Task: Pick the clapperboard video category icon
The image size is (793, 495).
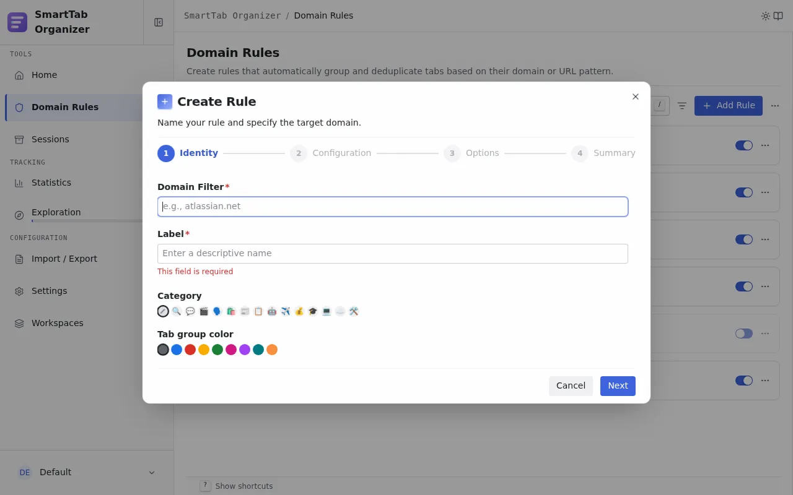Action: click(204, 311)
